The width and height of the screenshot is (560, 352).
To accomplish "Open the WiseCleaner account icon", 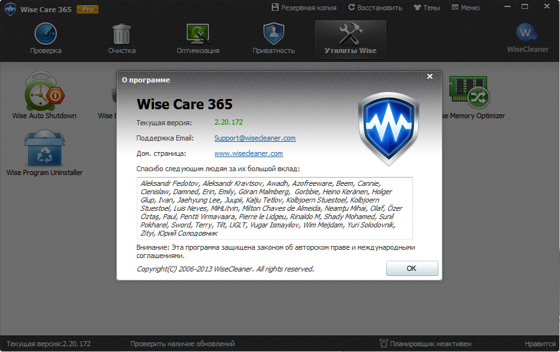I will click(x=527, y=38).
